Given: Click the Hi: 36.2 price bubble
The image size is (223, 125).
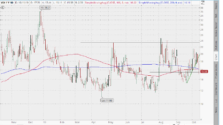Looking at the screenshot, I should click(45, 8).
